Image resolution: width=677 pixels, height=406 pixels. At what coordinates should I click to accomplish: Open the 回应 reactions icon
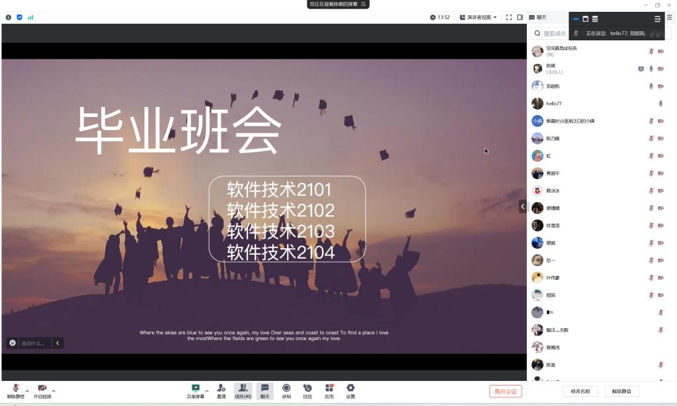click(307, 388)
